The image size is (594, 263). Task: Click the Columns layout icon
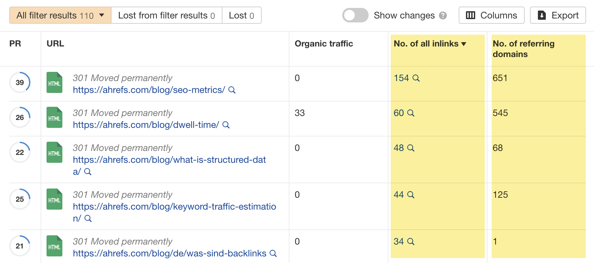471,15
